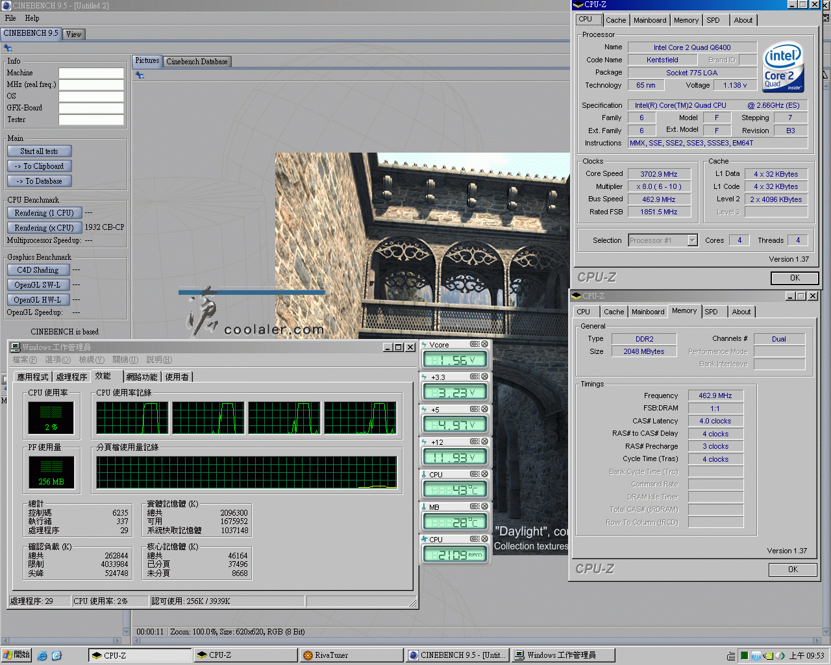The image size is (831, 665).
Task: Click the Intel Core 2 Quad logo
Action: point(783,68)
